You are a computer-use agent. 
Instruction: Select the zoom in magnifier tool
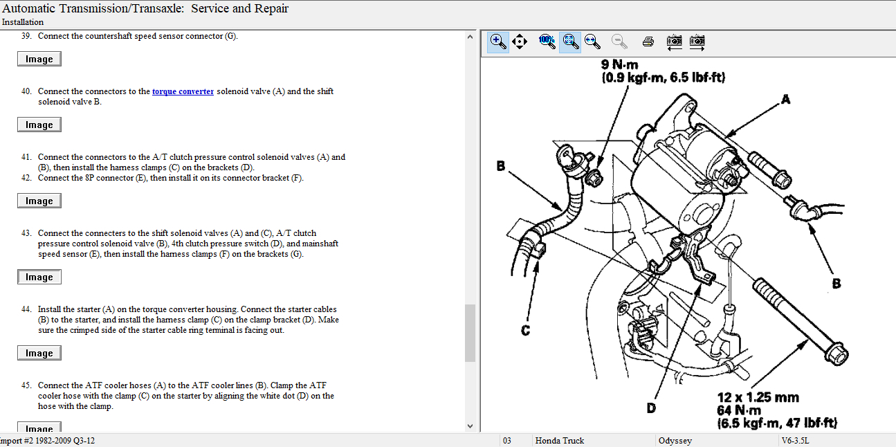497,42
